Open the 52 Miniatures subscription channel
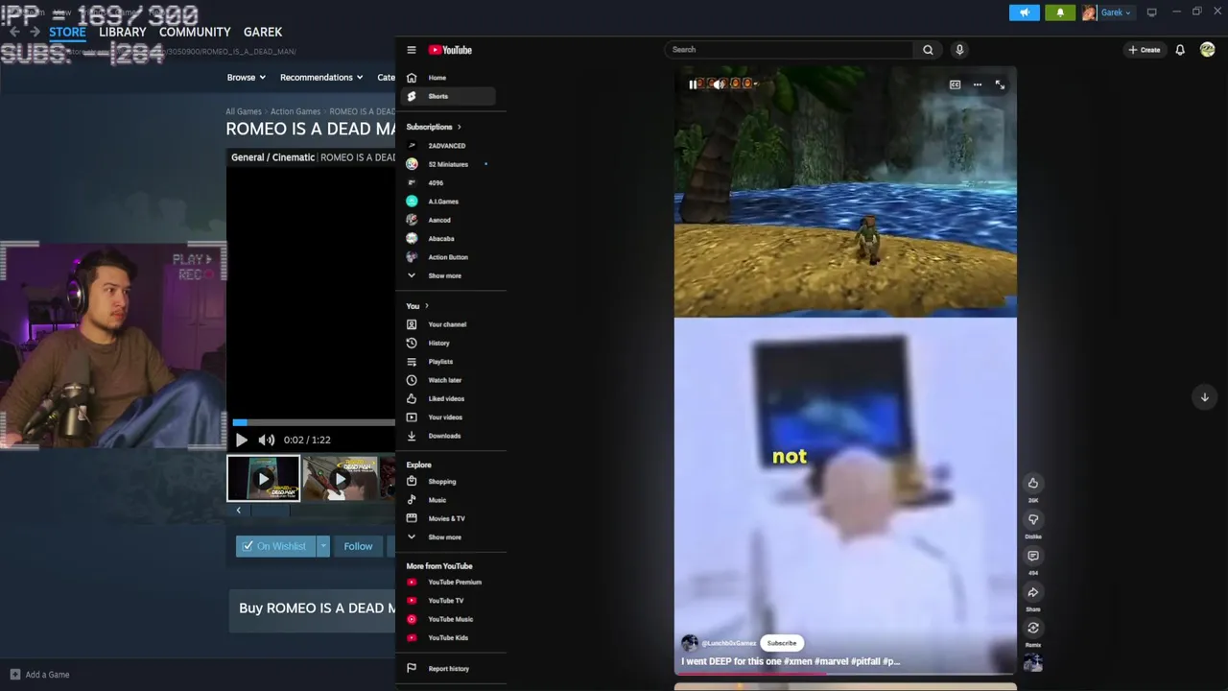This screenshot has width=1228, height=691. (448, 164)
